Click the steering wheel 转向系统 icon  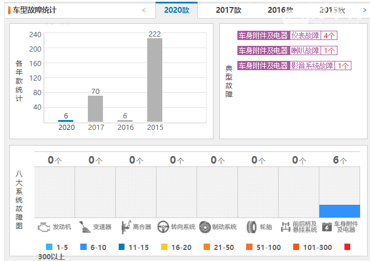point(163,227)
